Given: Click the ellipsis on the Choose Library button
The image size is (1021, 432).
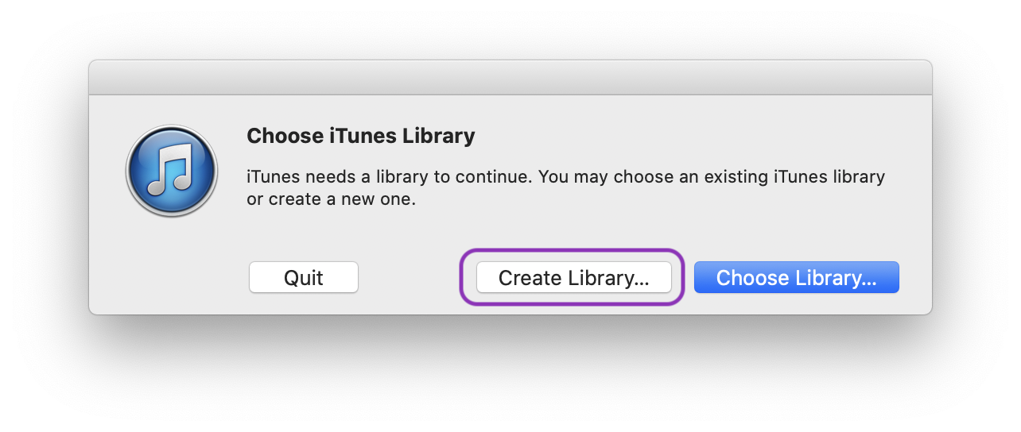Looking at the screenshot, I should [x=868, y=280].
